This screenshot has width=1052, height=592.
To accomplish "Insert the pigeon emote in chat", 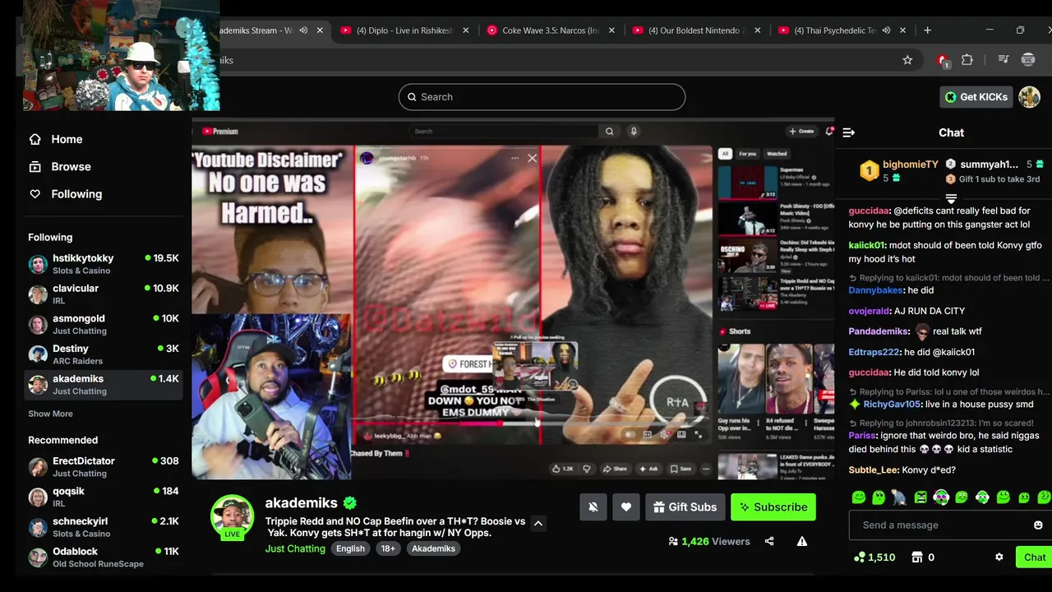I will click(899, 497).
